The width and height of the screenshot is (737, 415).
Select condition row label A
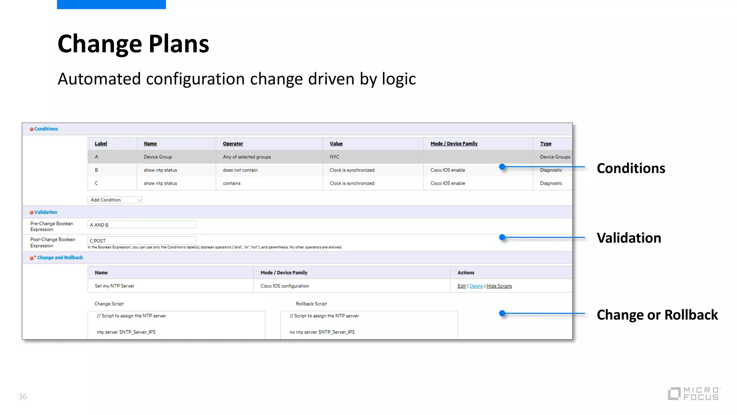pos(96,157)
